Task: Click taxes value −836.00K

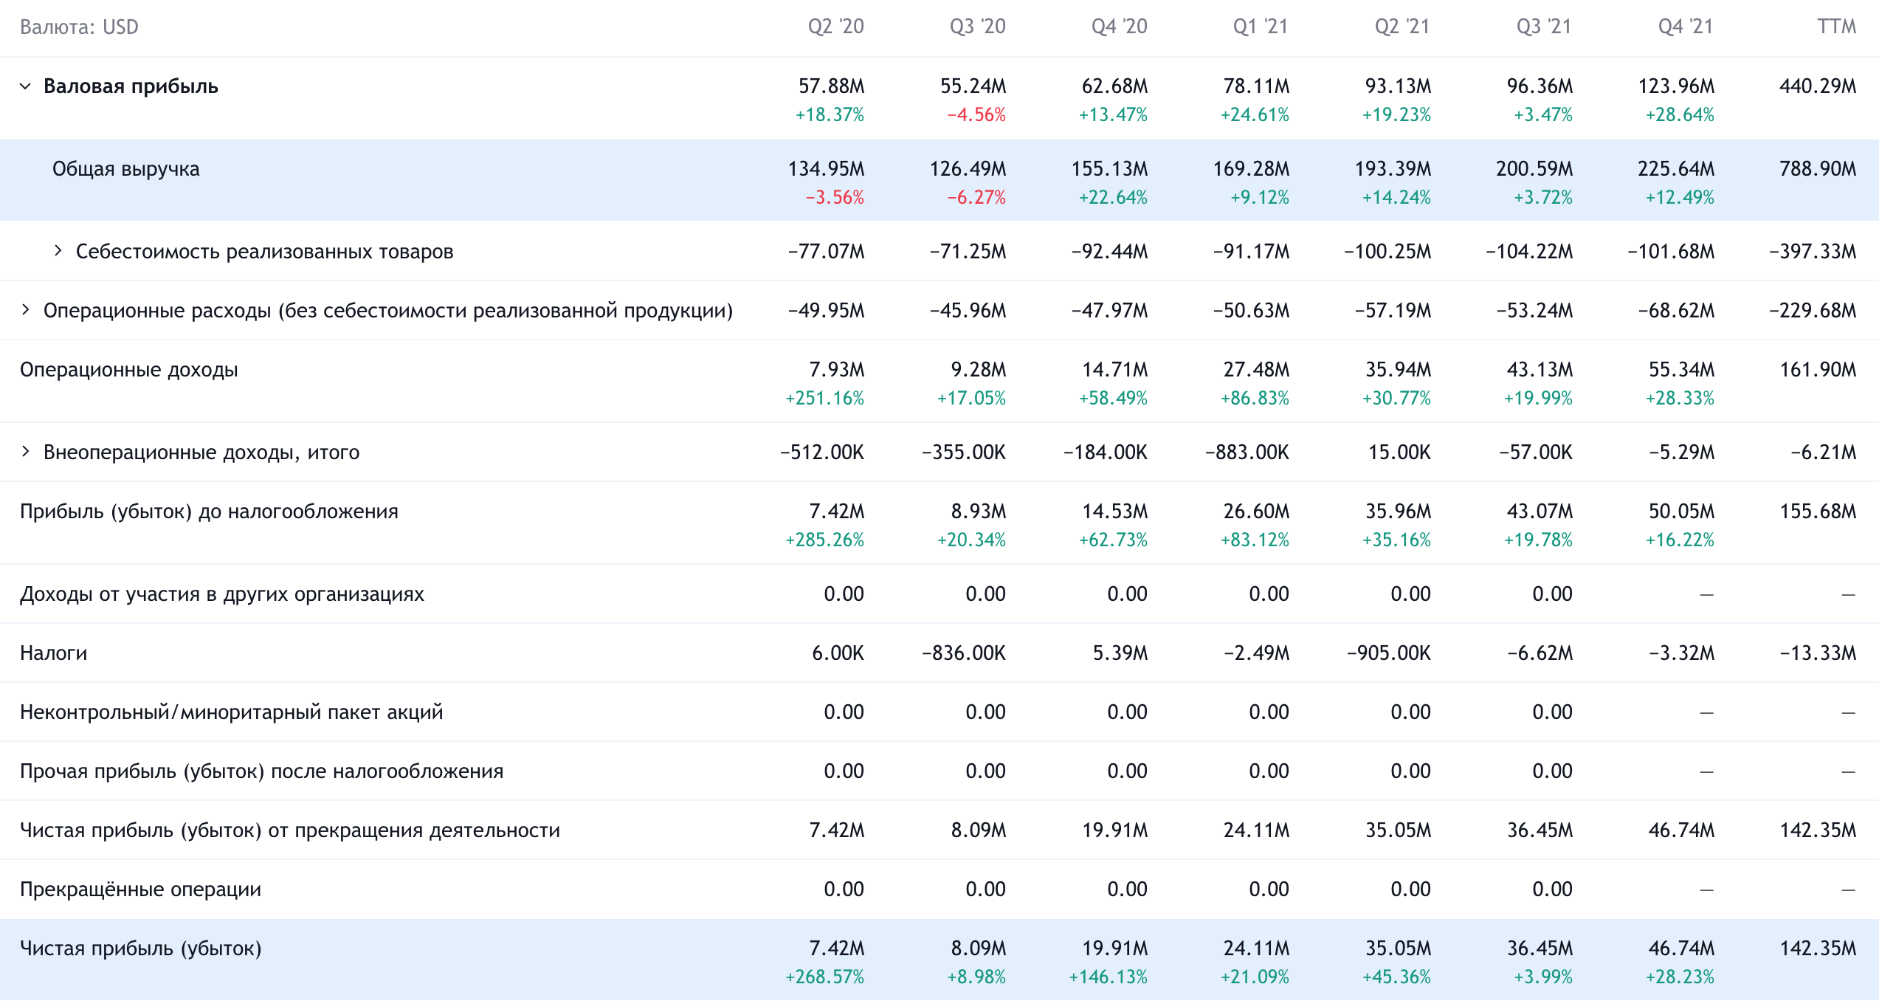Action: tap(964, 653)
